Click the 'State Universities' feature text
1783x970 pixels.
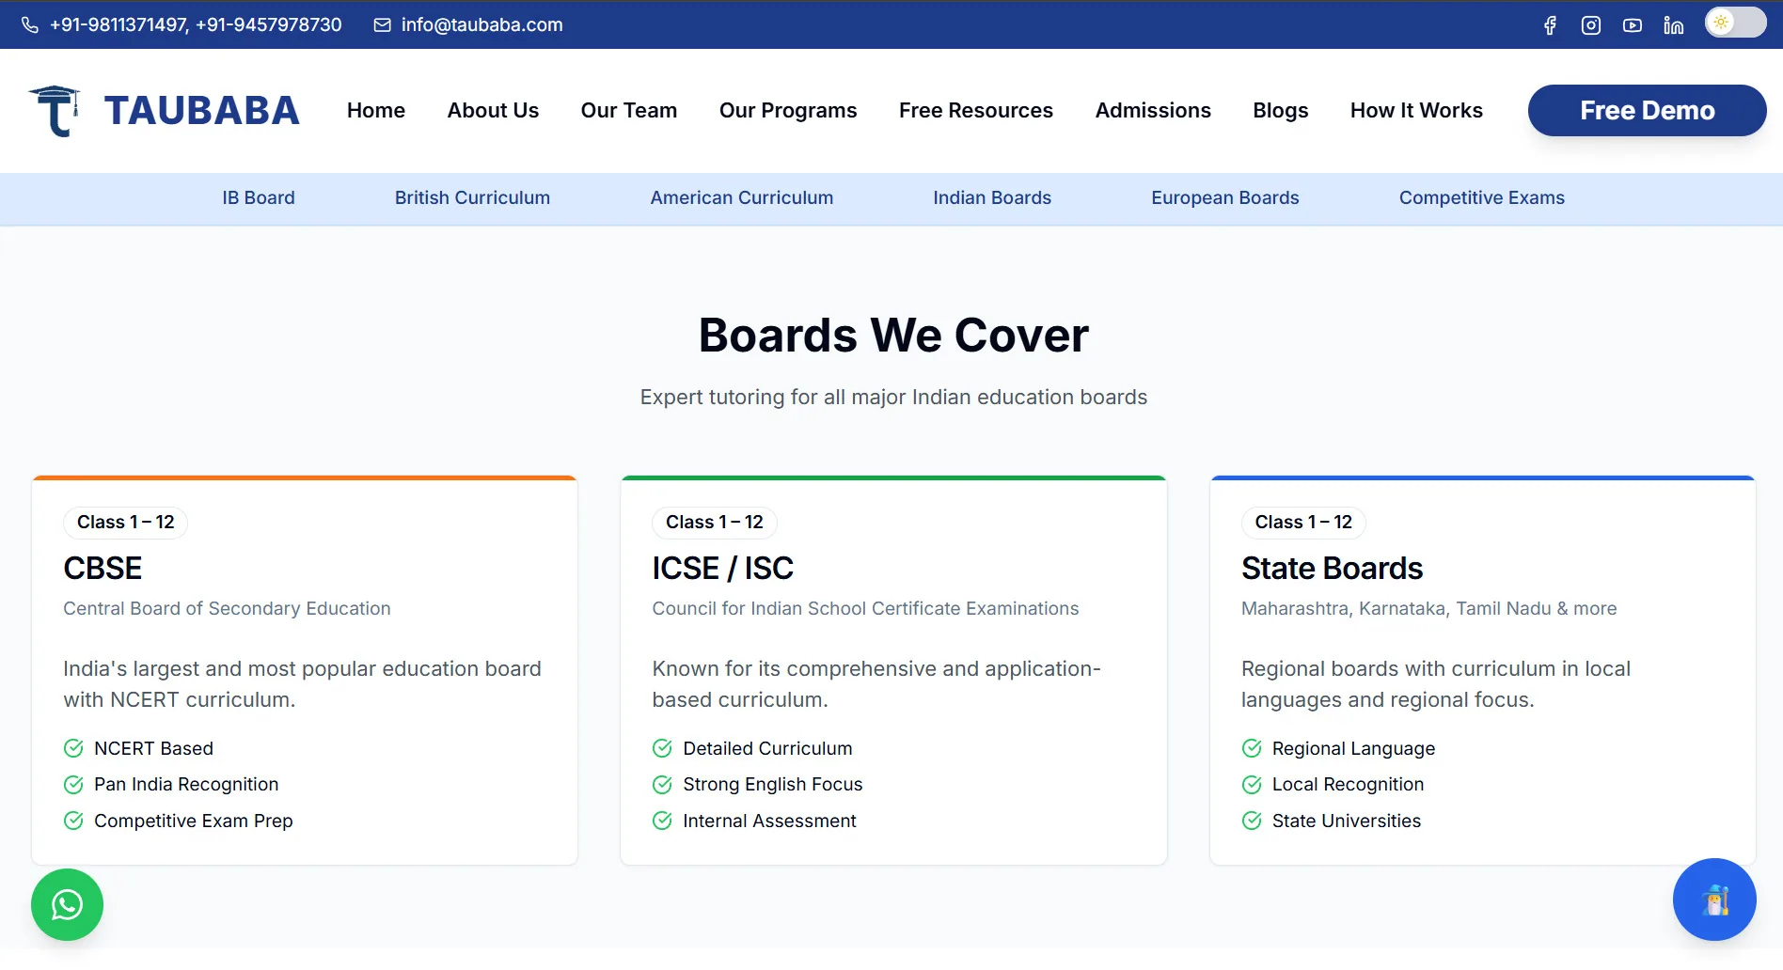point(1347,821)
